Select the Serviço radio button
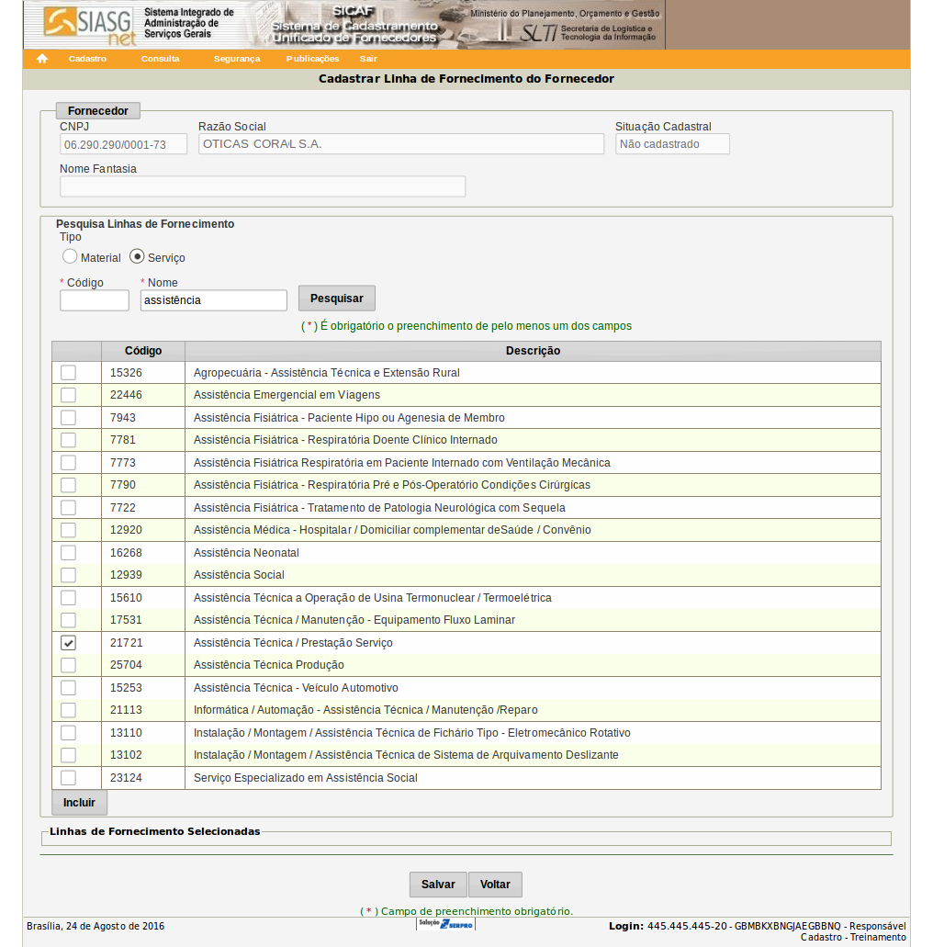This screenshot has width=933, height=947. tap(137, 256)
